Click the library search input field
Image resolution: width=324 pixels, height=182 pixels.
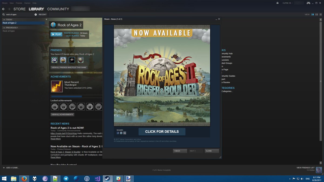tap(19, 14)
